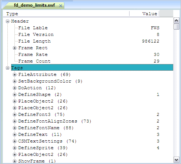This screenshot has width=181, height=164.
Task: Click the scroll up arrow
Action: coord(177,21)
